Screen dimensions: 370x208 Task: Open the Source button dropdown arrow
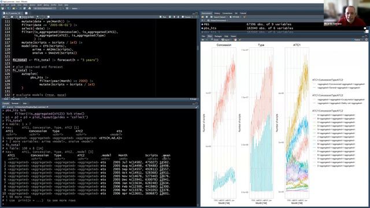(x=193, y=17)
